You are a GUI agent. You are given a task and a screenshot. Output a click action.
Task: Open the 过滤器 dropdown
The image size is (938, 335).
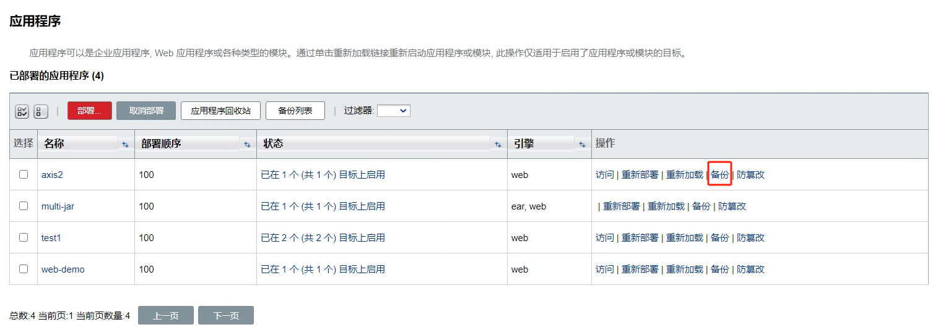(394, 111)
